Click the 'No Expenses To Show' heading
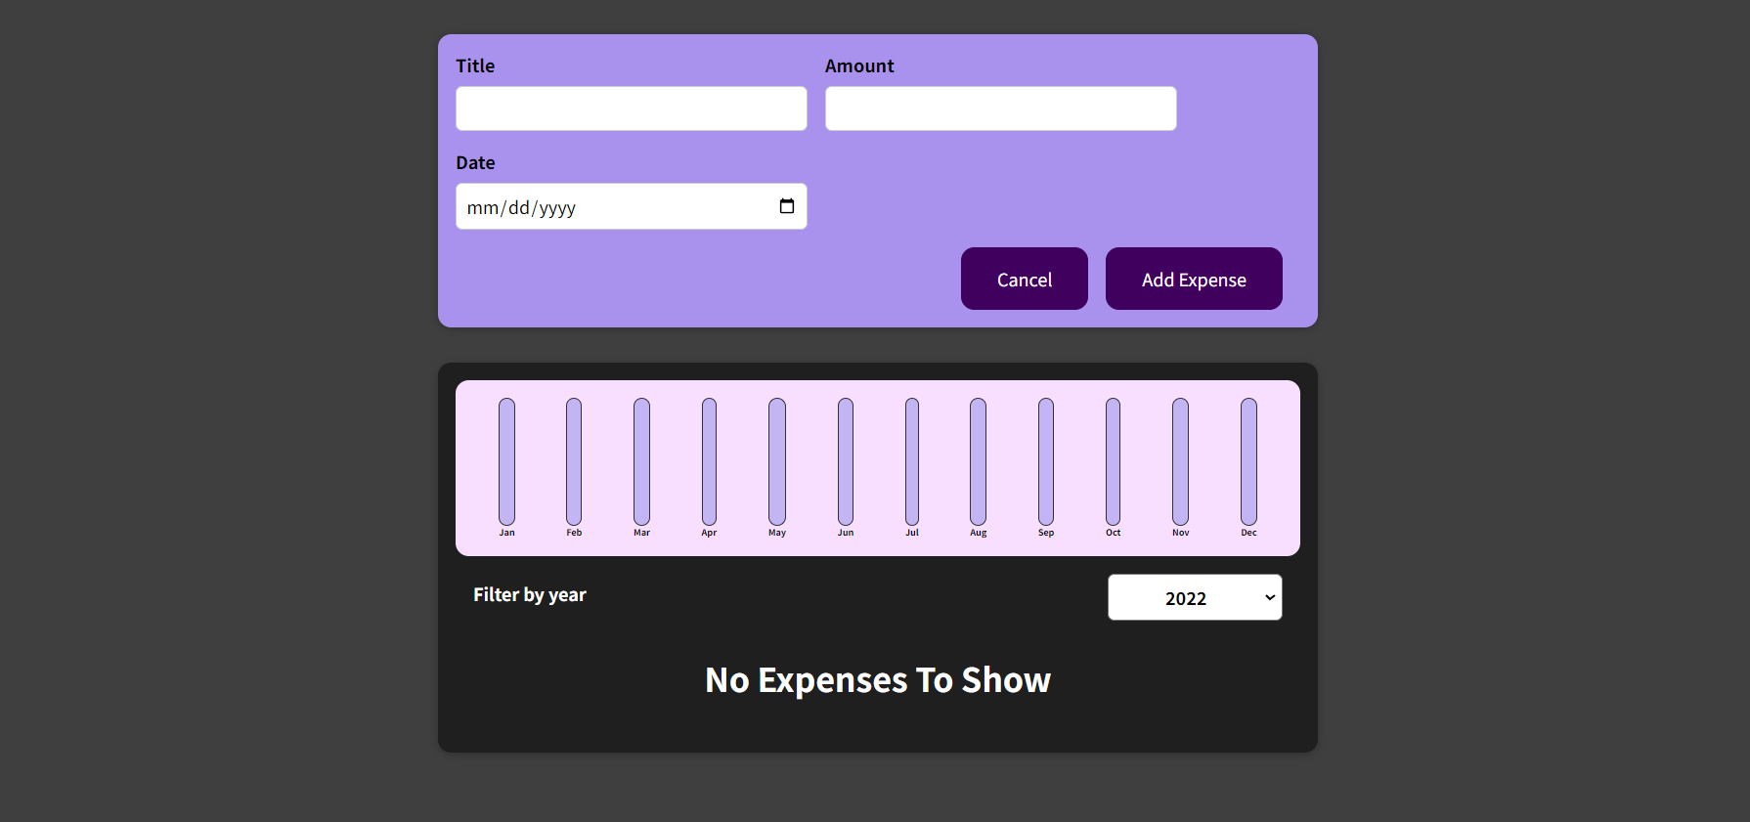 click(x=878, y=680)
